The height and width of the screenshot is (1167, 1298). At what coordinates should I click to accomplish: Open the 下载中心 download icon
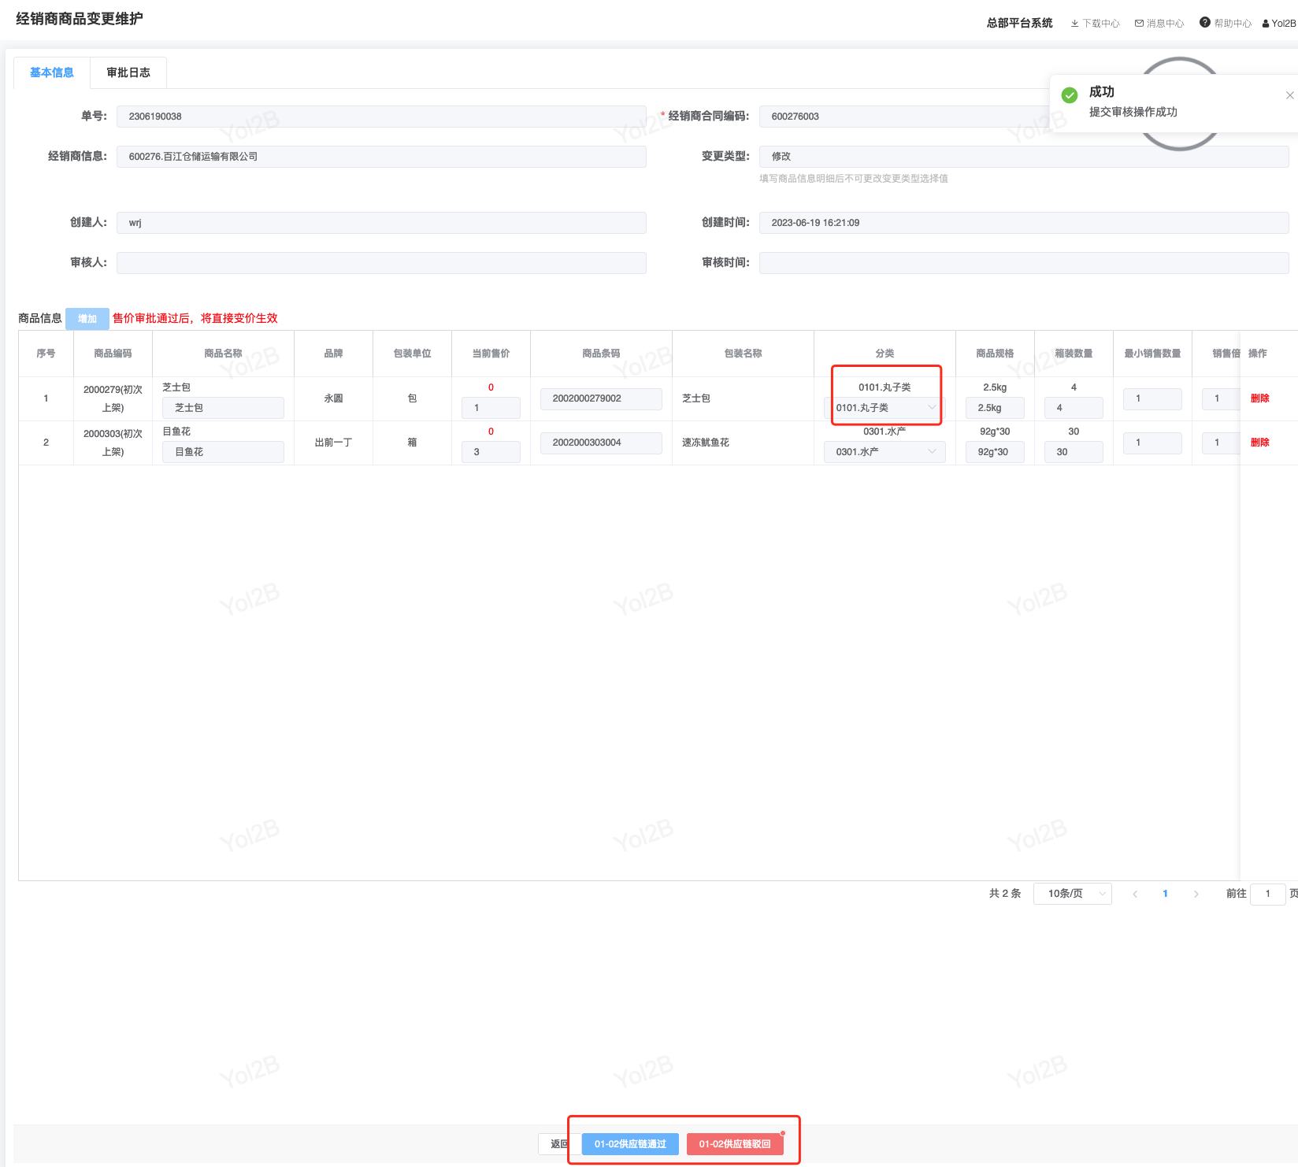coord(1074,24)
